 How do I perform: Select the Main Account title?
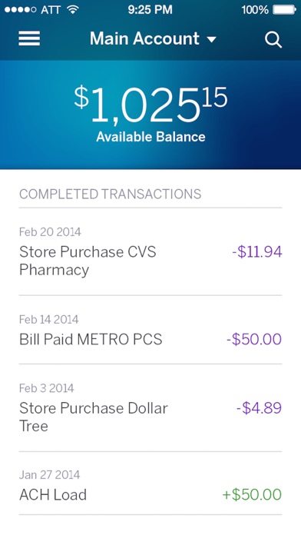[x=144, y=38]
